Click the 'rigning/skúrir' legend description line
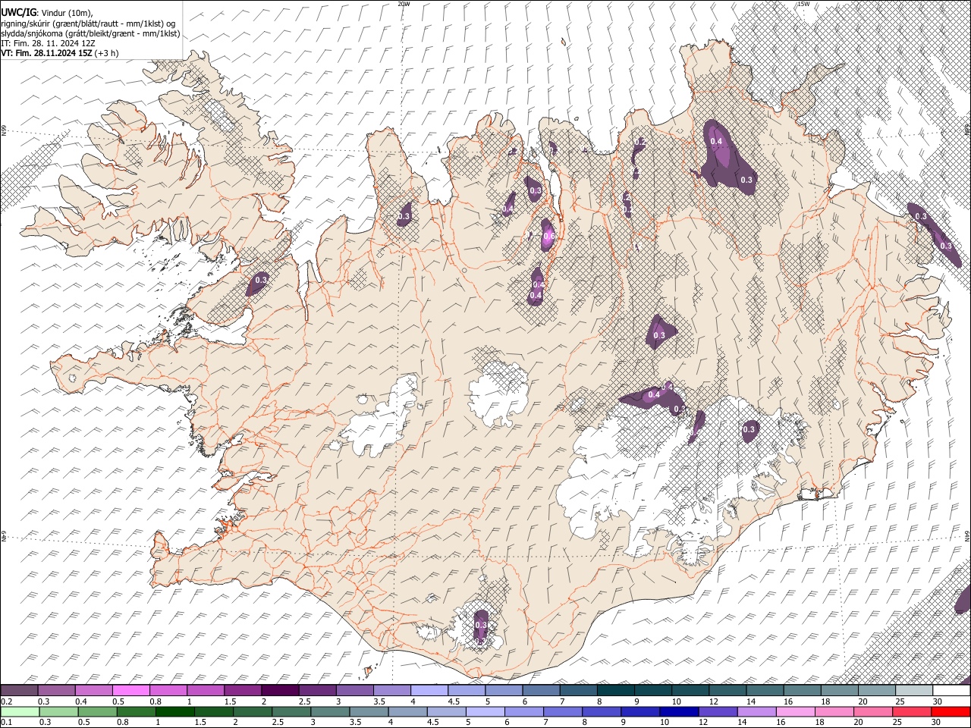This screenshot has width=971, height=728. [90, 23]
